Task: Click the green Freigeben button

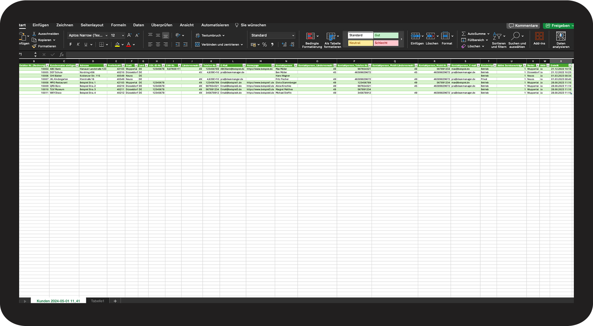Action: click(x=558, y=26)
